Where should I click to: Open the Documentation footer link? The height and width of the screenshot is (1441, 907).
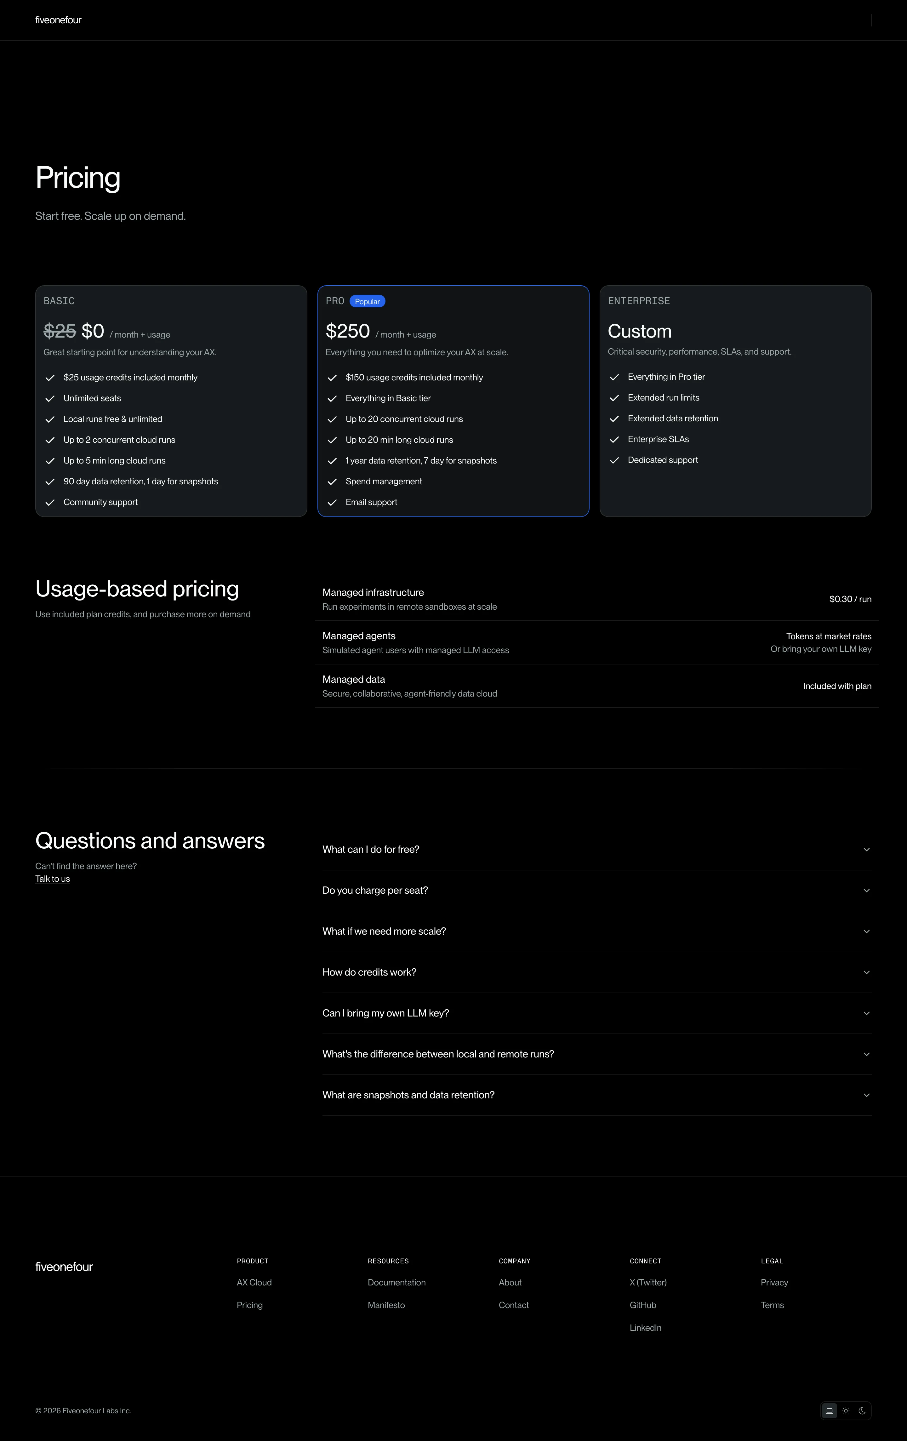point(397,1282)
